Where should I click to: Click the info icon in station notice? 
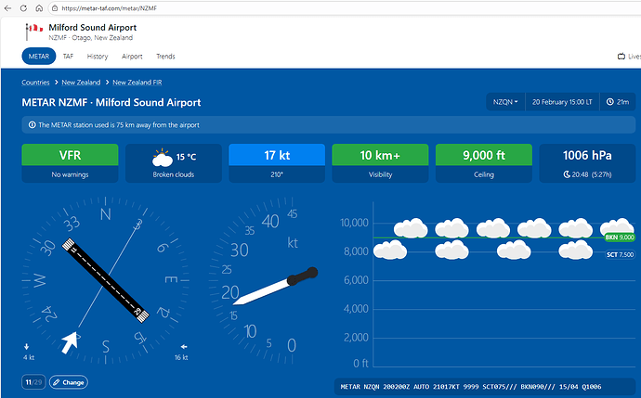click(x=32, y=124)
